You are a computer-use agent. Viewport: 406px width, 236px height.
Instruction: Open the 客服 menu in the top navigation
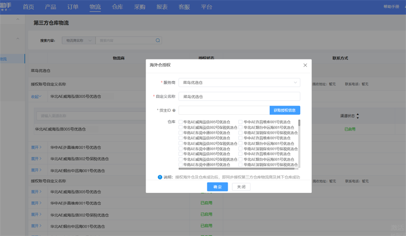[x=184, y=7]
